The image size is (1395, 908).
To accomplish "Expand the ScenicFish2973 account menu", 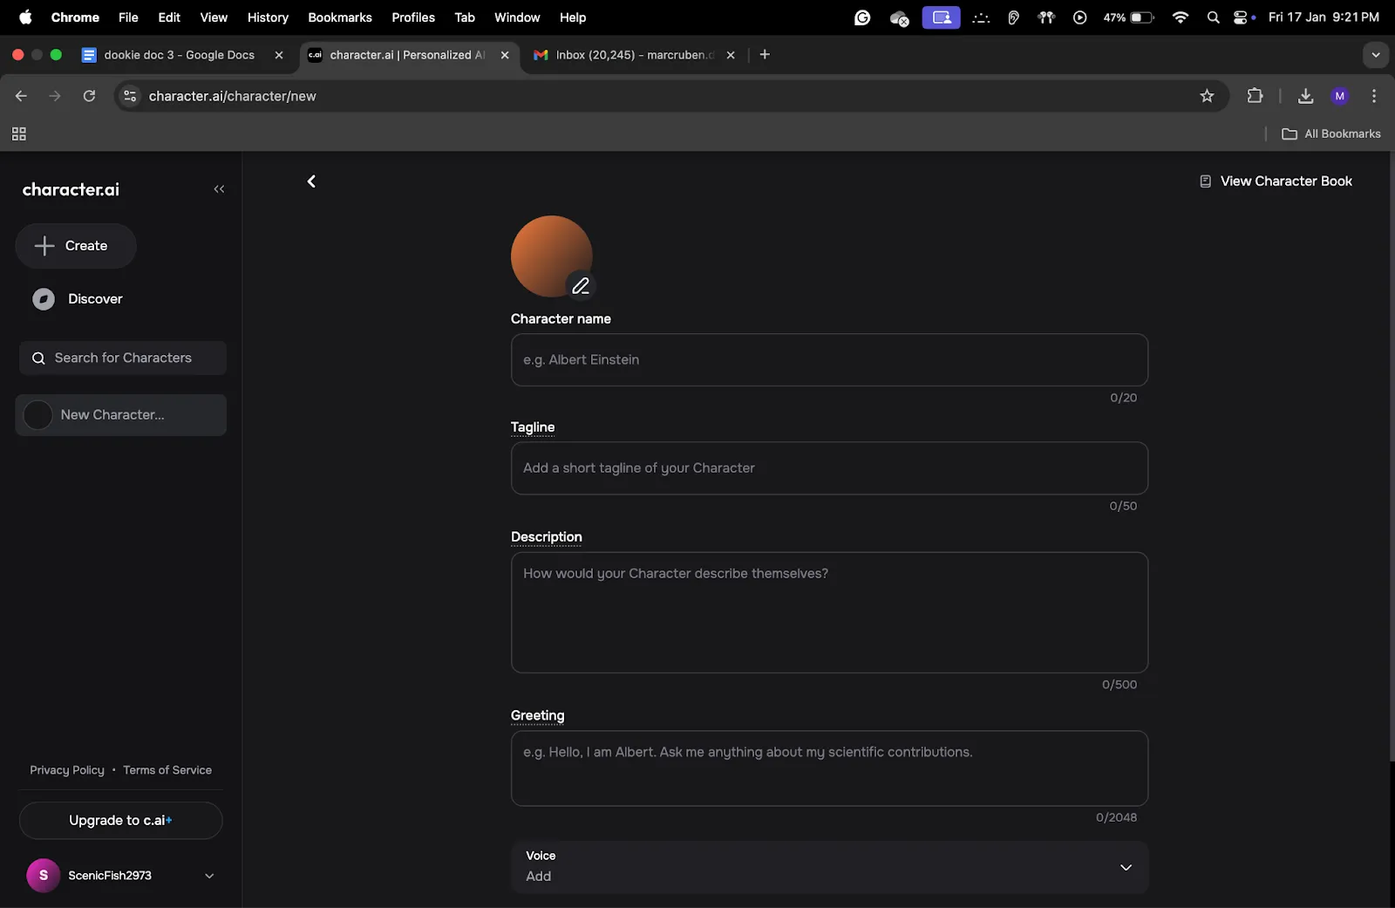I will (x=209, y=876).
